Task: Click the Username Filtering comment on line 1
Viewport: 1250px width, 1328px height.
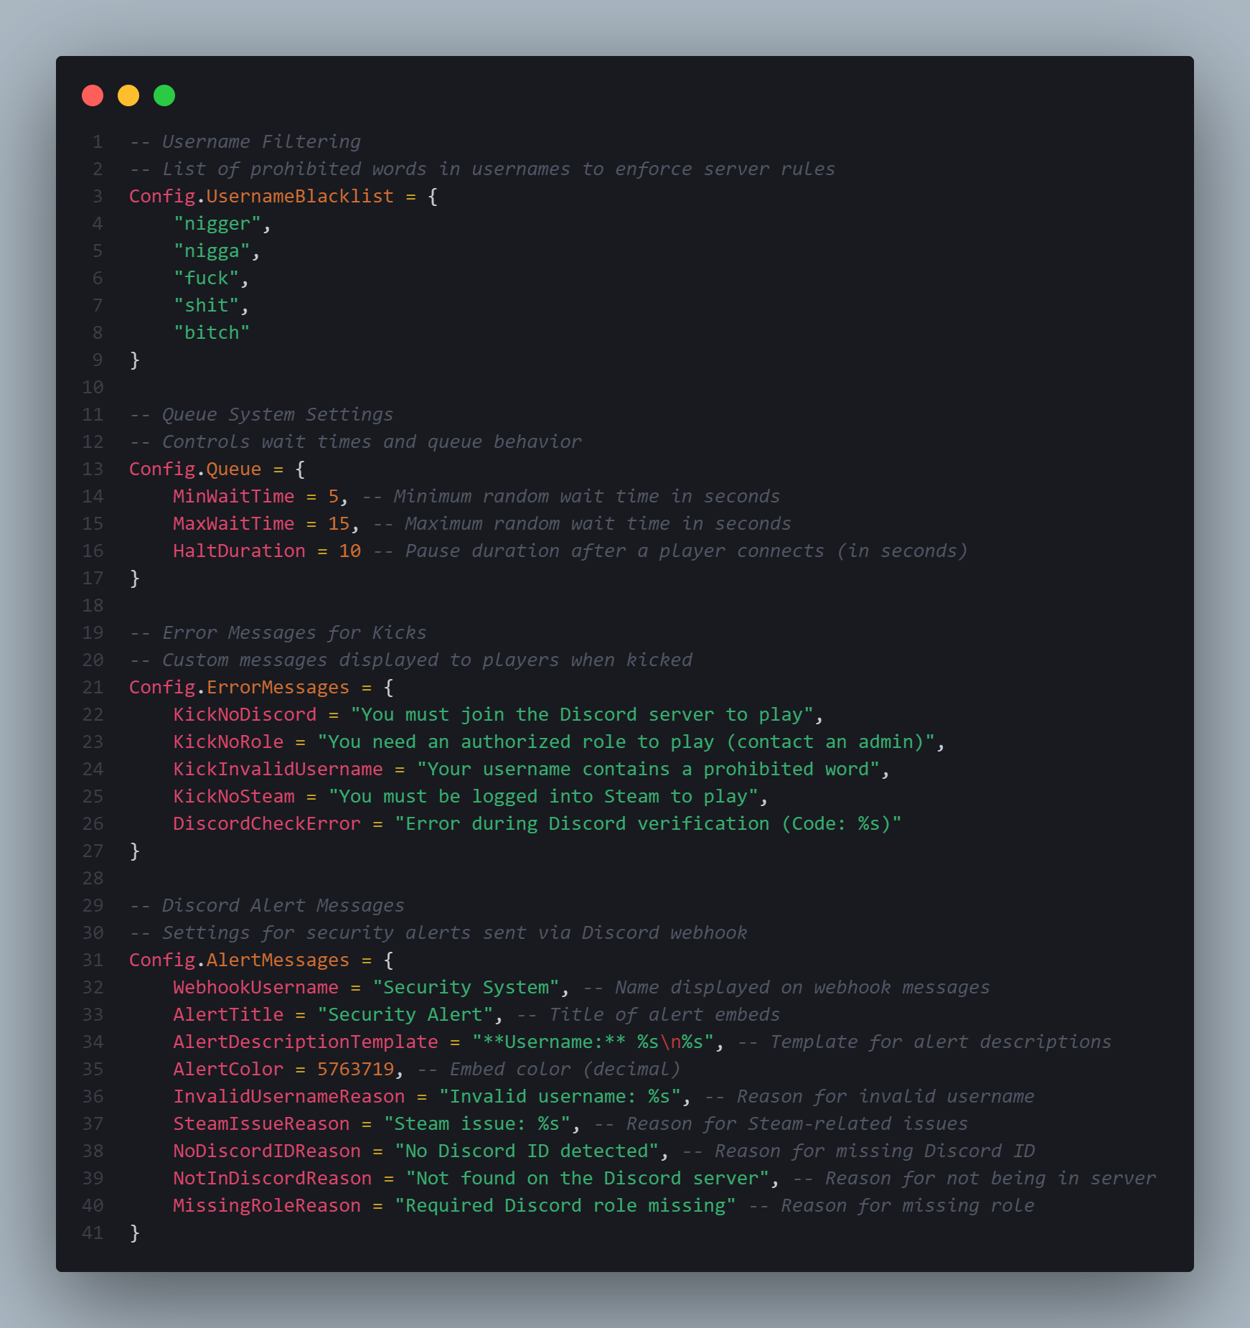Action: 245,142
